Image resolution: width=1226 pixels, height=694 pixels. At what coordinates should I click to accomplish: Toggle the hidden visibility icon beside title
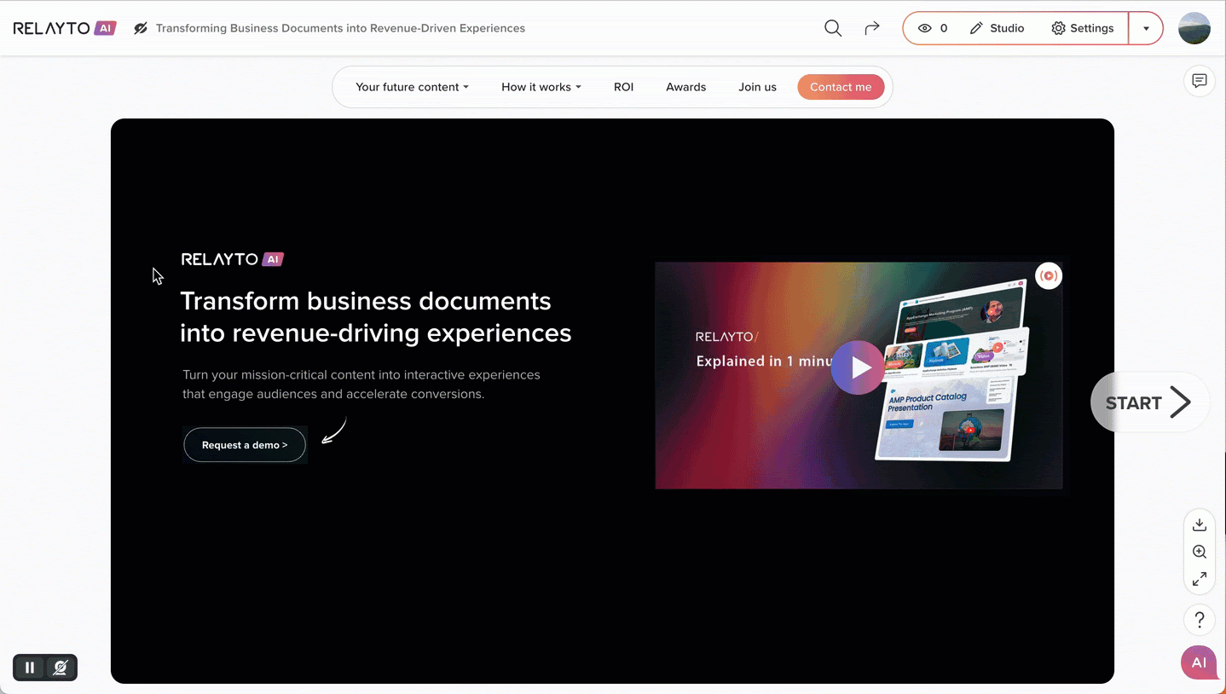pyautogui.click(x=141, y=28)
